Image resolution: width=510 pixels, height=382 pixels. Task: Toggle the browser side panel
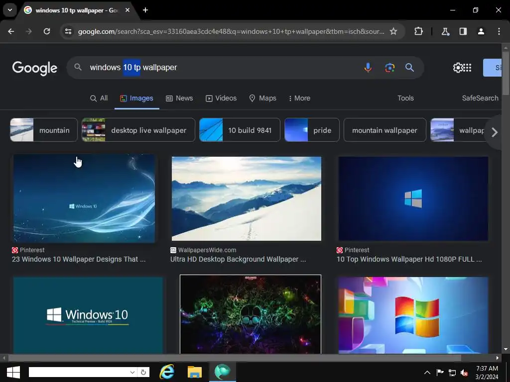tap(463, 31)
